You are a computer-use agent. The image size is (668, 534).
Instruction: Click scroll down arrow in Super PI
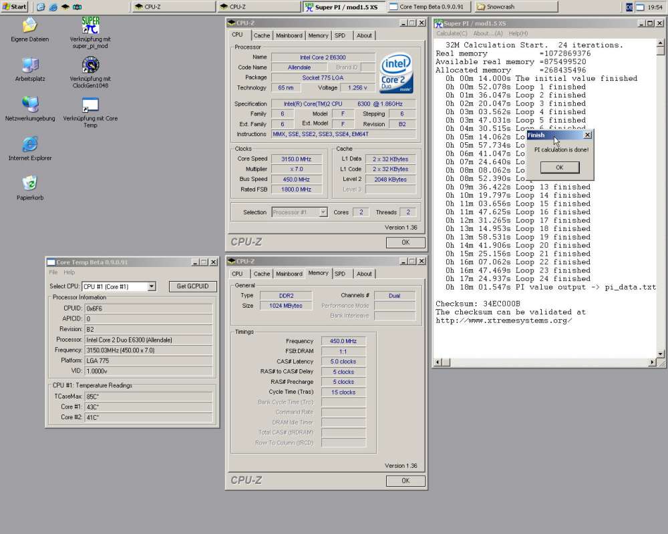(x=661, y=354)
